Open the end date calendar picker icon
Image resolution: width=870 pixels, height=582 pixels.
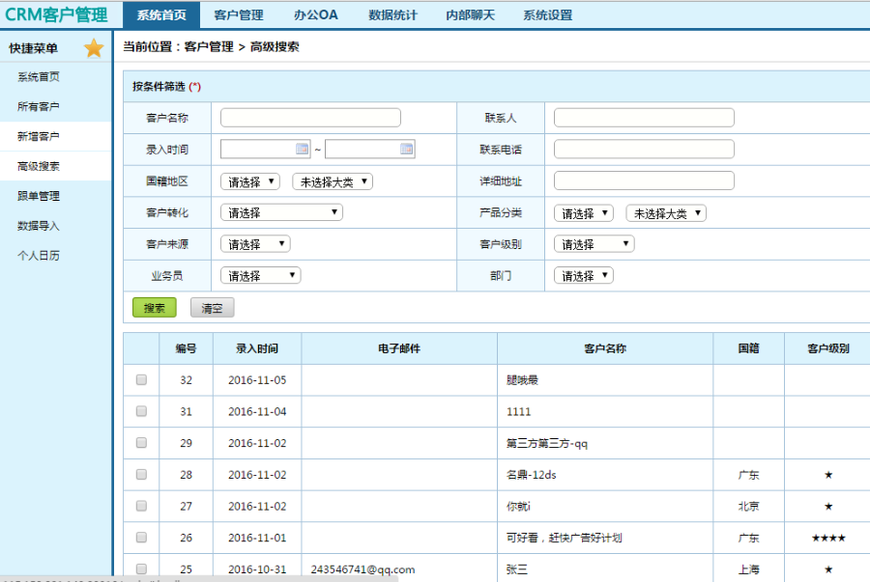[x=406, y=147]
